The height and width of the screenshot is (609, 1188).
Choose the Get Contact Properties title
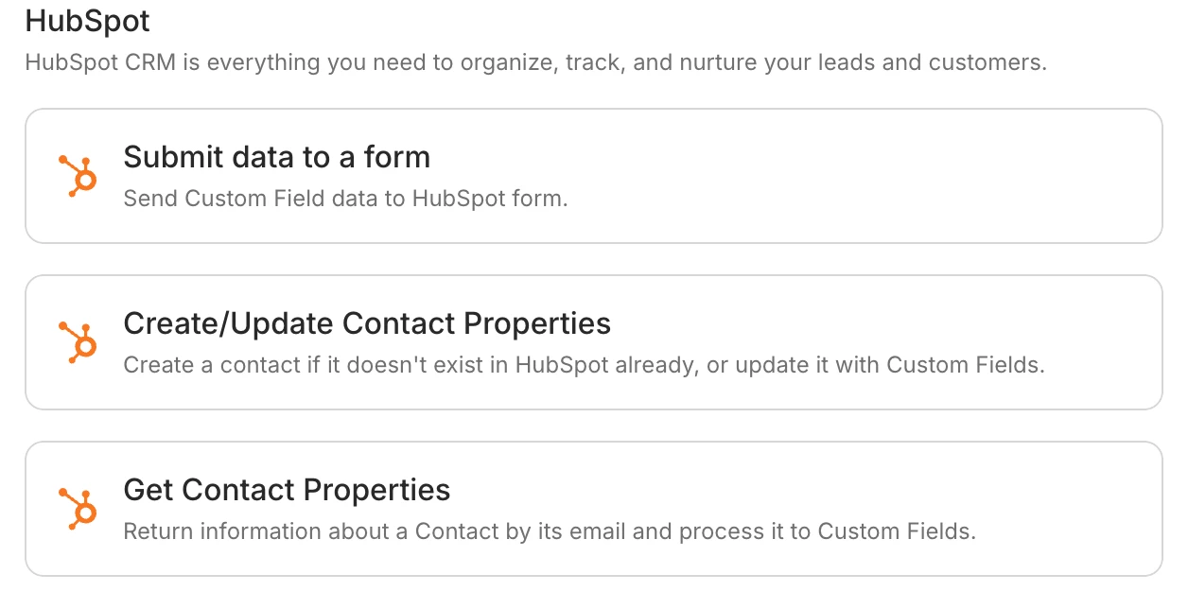(287, 490)
